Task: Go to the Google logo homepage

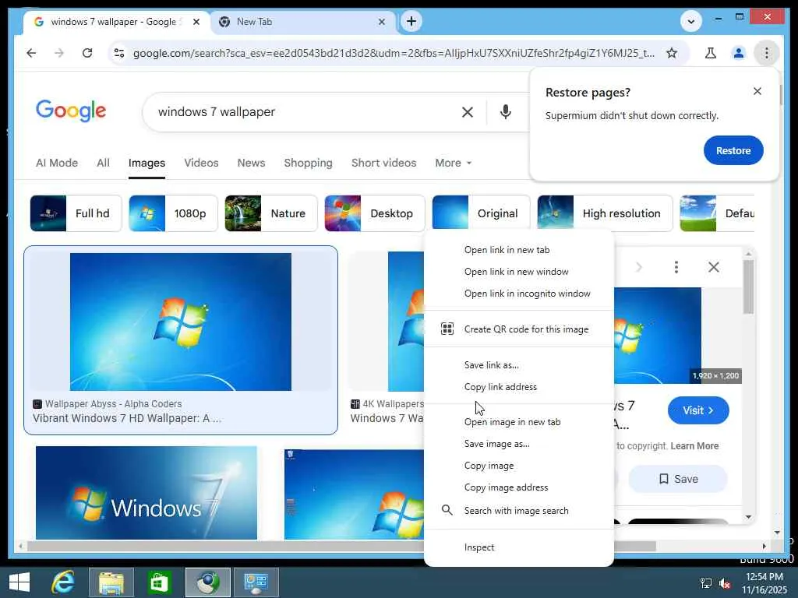Action: (x=71, y=111)
